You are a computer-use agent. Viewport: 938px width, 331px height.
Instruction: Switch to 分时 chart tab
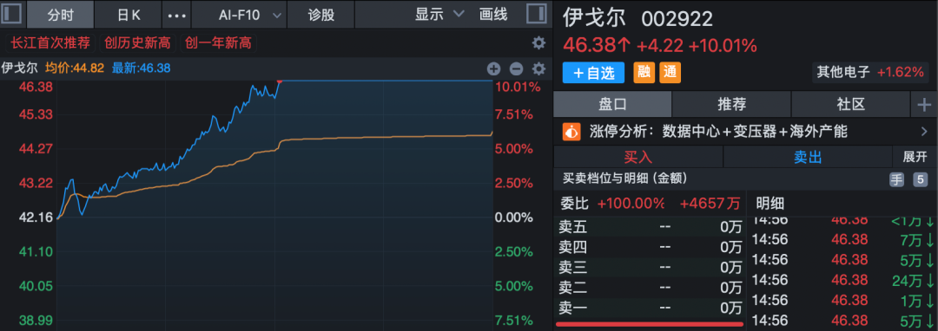(61, 15)
